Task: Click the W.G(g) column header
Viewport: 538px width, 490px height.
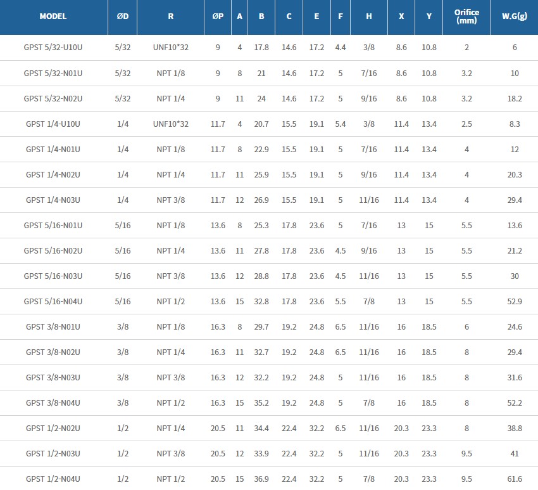Action: point(514,16)
